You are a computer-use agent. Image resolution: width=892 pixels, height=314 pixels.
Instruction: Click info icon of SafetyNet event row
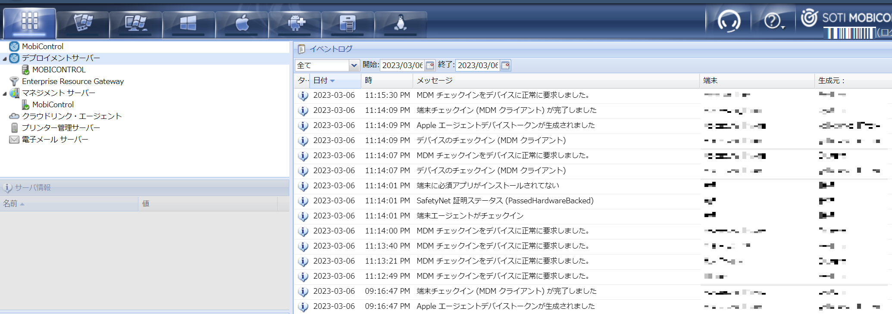click(x=303, y=201)
